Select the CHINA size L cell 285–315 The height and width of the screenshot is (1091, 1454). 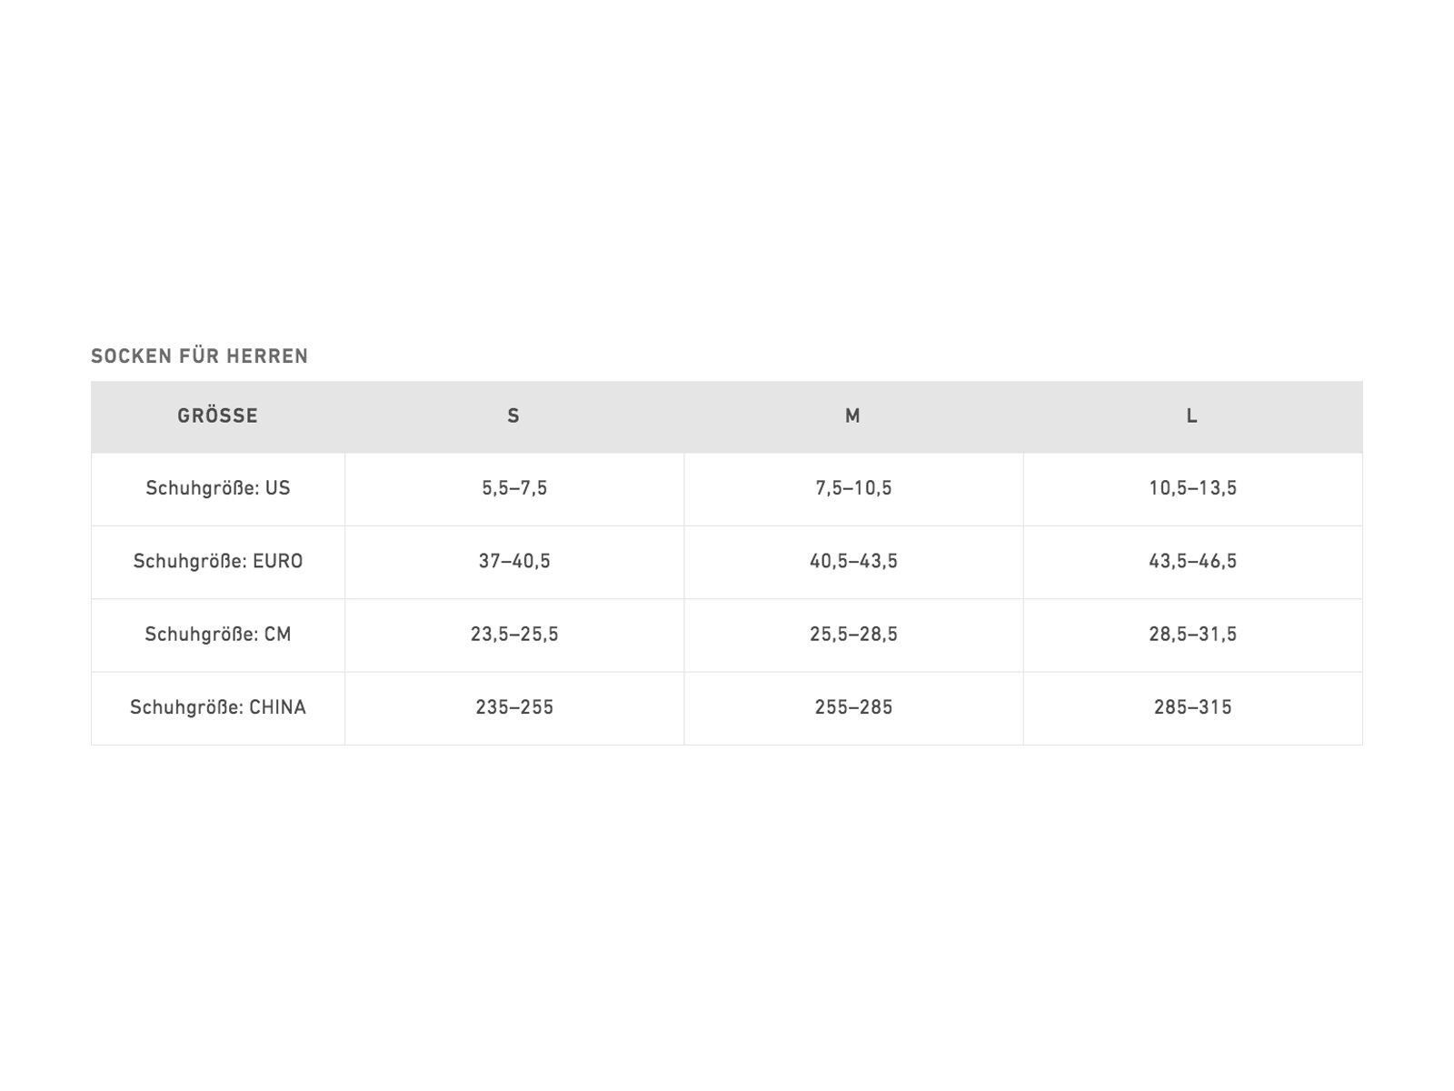click(1192, 707)
